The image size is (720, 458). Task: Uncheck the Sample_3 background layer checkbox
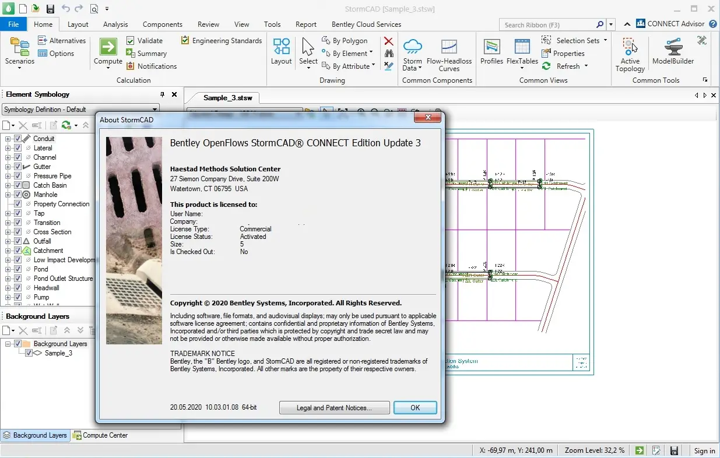point(29,353)
